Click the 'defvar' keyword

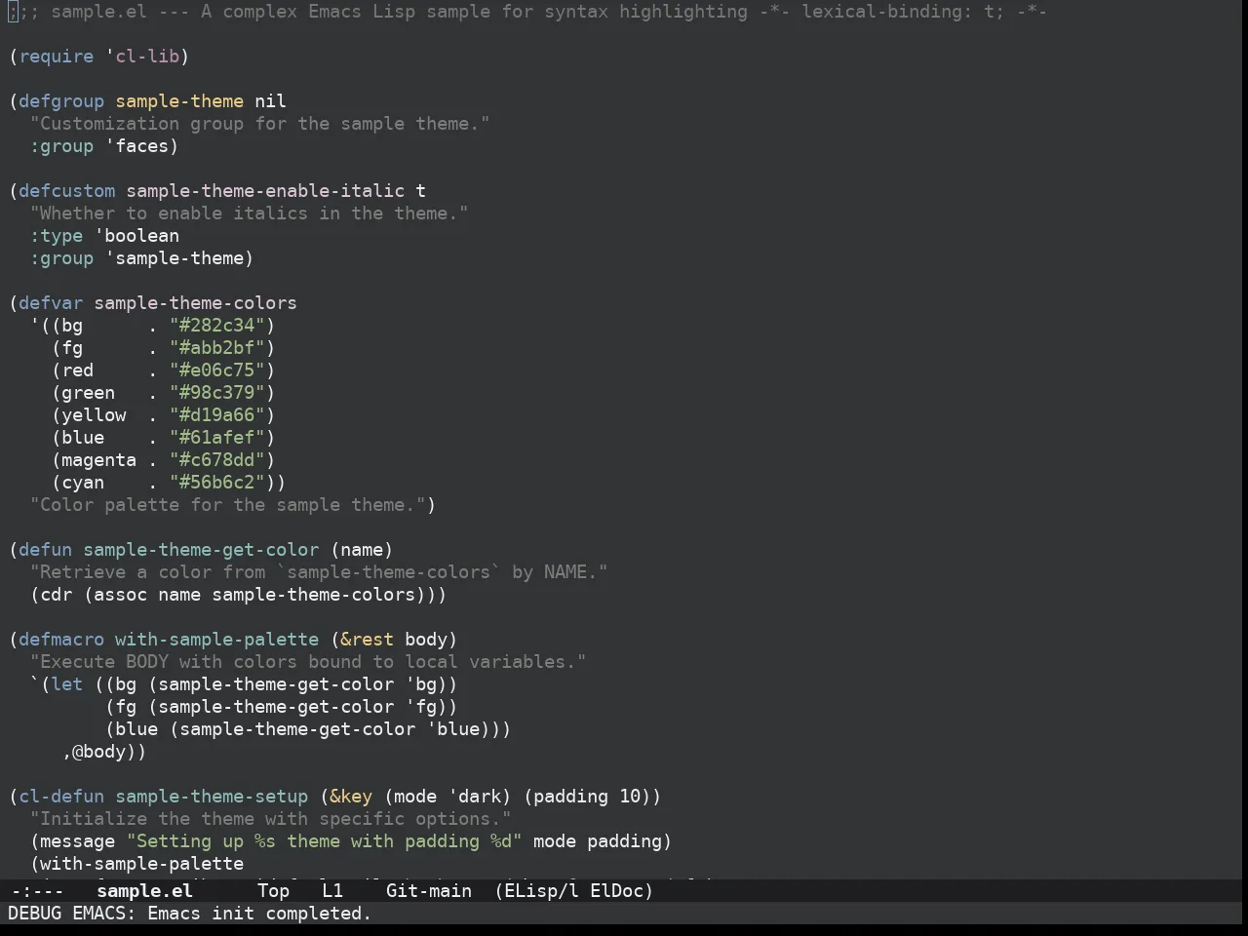point(51,303)
